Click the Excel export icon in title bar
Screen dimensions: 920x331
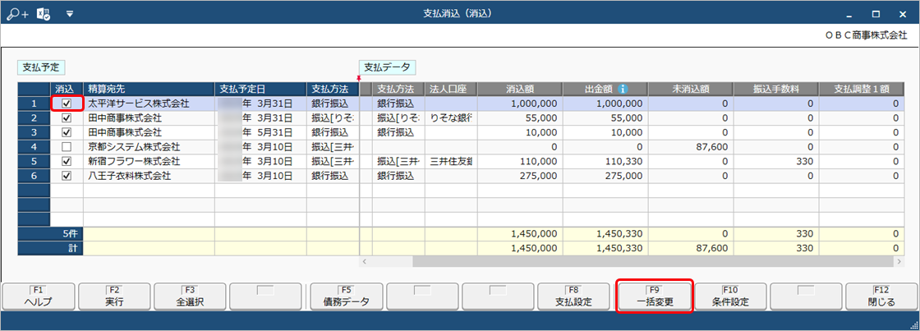tap(44, 13)
